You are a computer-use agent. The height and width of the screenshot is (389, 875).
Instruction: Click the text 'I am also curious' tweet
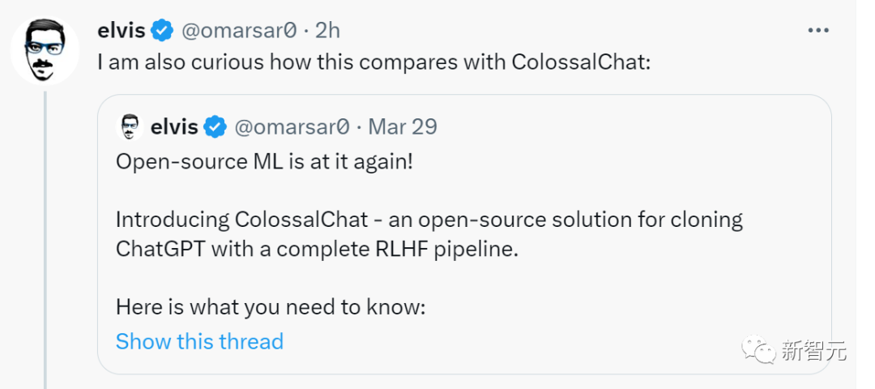tap(373, 62)
